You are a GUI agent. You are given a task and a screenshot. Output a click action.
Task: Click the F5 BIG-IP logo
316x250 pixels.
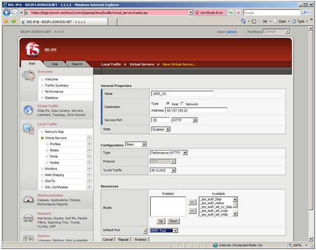point(33,50)
